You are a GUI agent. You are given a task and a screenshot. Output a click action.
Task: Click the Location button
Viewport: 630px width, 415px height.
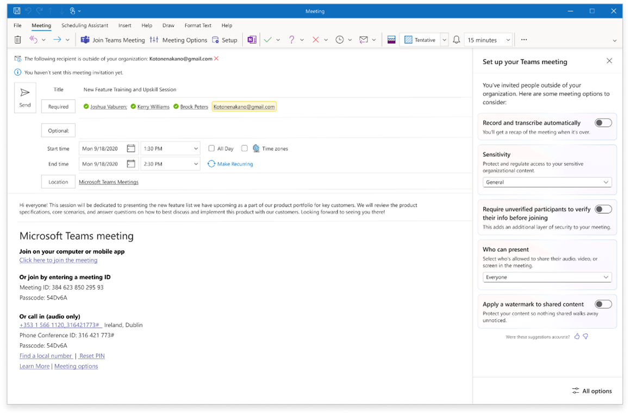click(x=58, y=182)
